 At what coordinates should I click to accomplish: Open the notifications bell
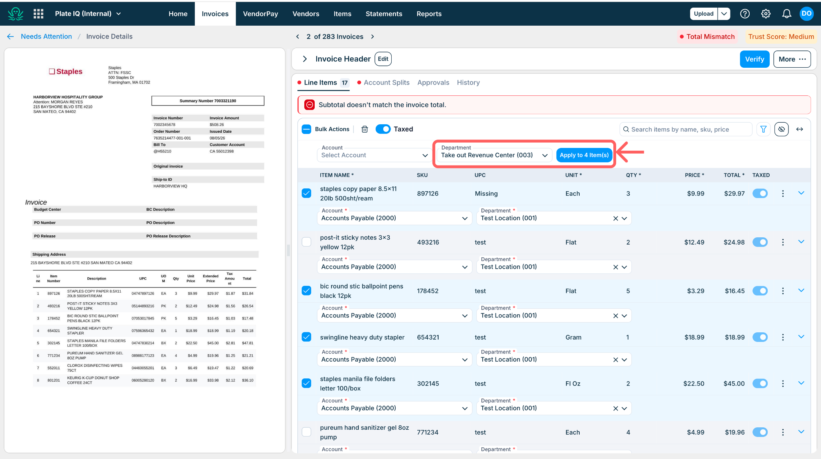[x=787, y=14]
